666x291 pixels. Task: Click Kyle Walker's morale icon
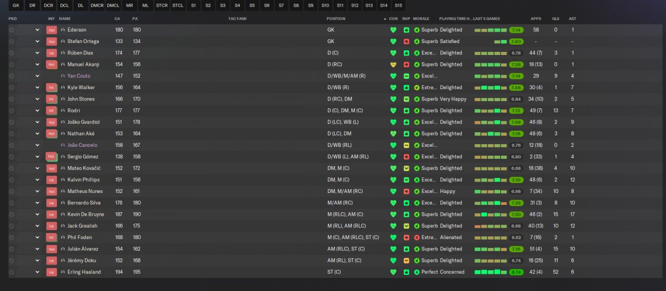coord(417,88)
